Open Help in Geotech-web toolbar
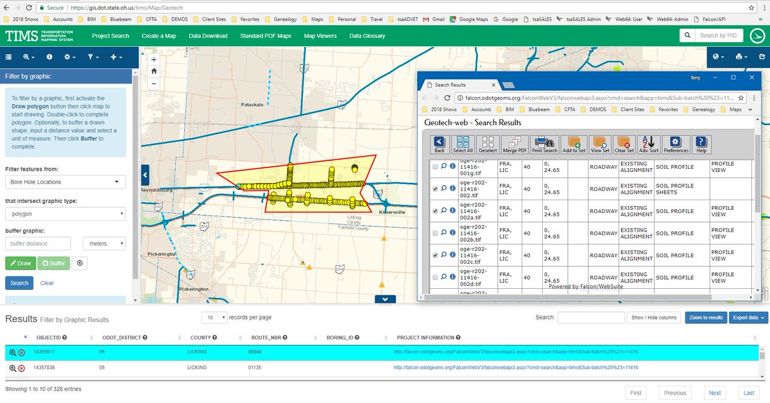 pyautogui.click(x=701, y=144)
